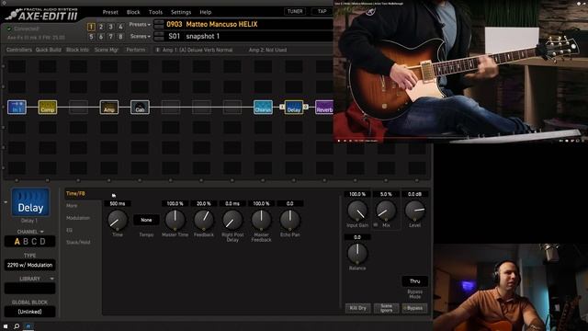Click the Axe-Edit III logo
Image resolution: width=588 pixels, height=331 pixels.
(x=41, y=15)
